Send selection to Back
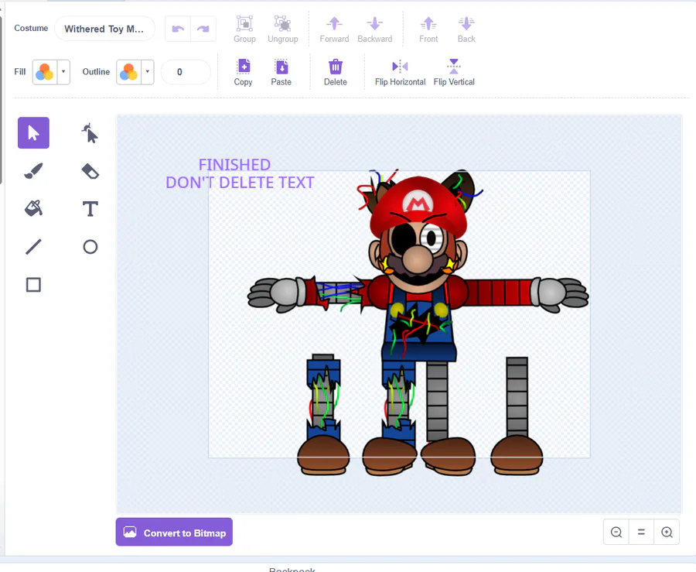 pos(466,29)
